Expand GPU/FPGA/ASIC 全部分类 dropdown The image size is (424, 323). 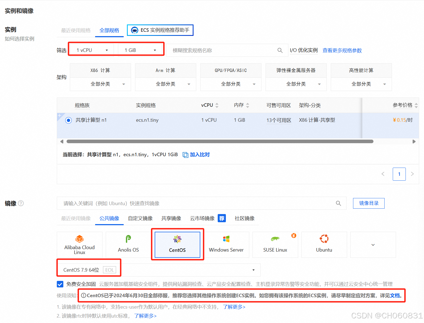click(231, 84)
